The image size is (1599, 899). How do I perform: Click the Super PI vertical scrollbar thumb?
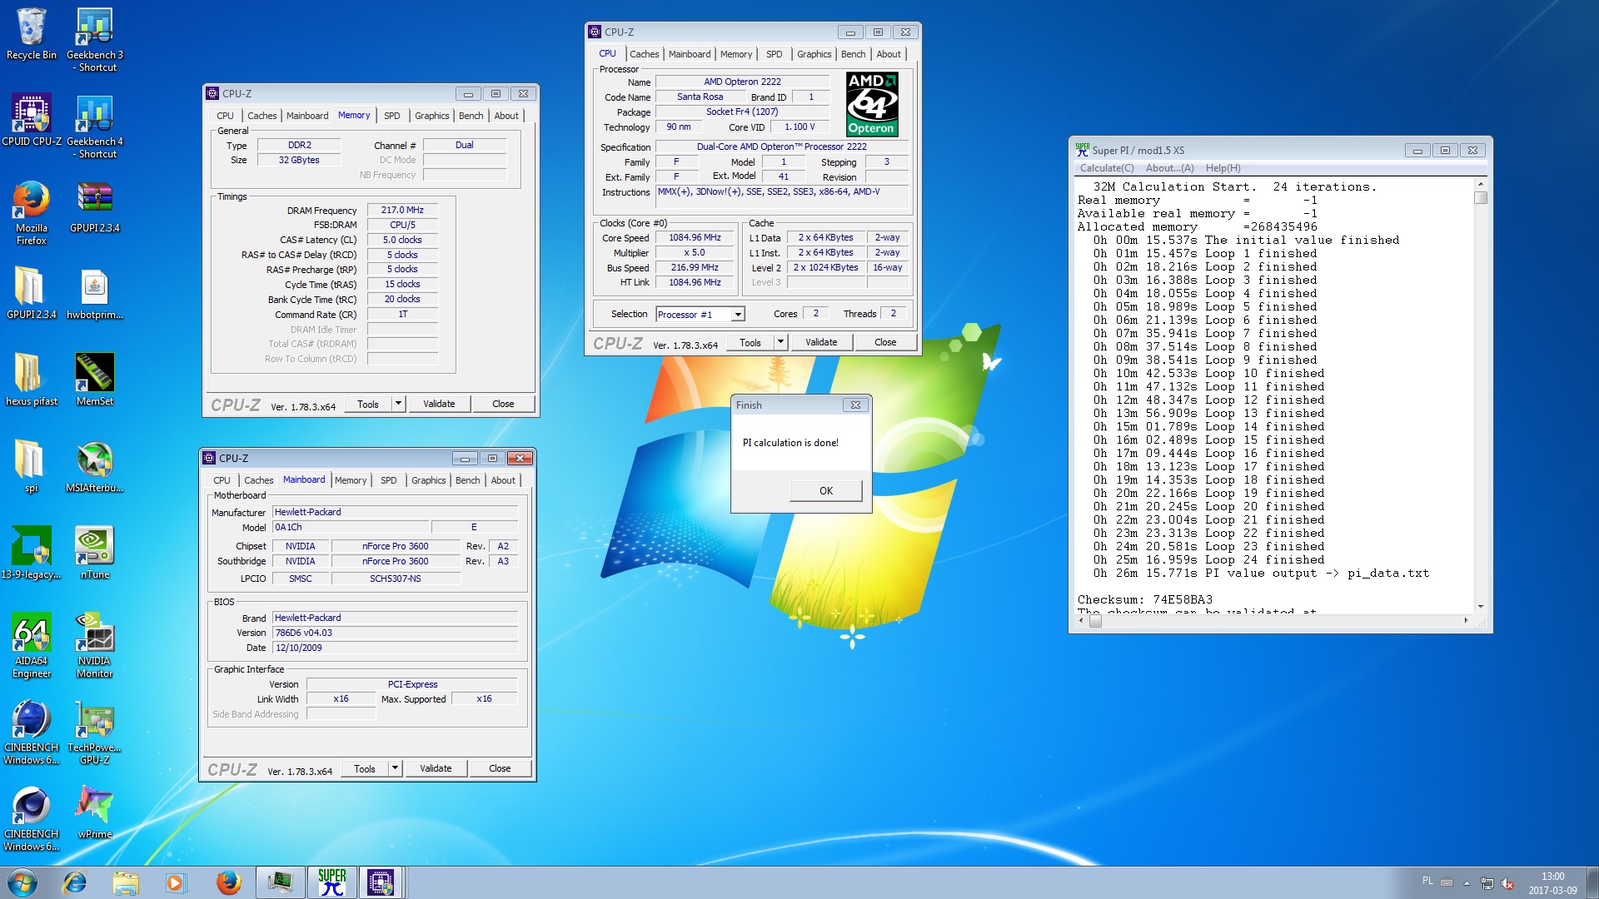(1480, 198)
